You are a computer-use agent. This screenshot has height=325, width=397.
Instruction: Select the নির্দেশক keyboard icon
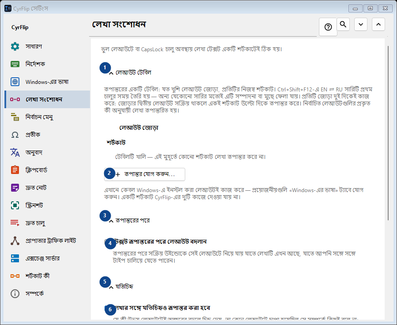15,64
